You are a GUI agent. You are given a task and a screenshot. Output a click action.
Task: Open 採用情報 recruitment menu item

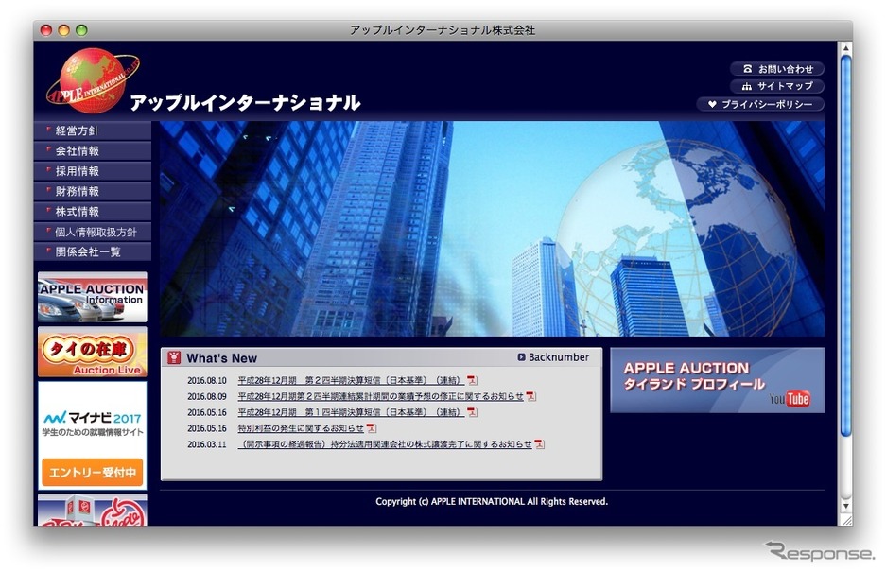[x=92, y=171]
